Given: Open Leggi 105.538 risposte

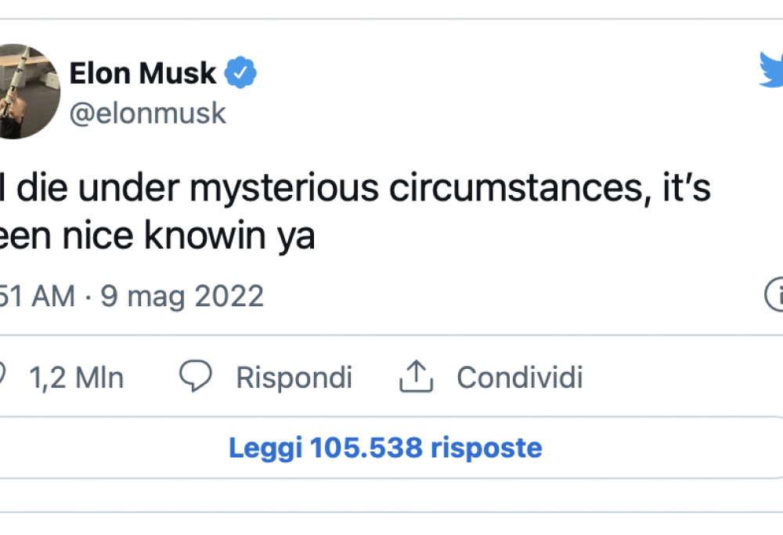Looking at the screenshot, I should (x=387, y=447).
